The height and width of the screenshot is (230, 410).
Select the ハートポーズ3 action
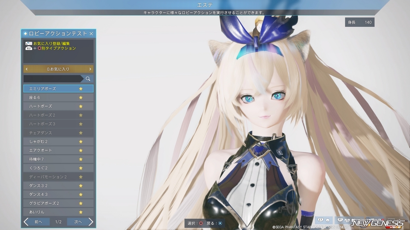(58, 124)
